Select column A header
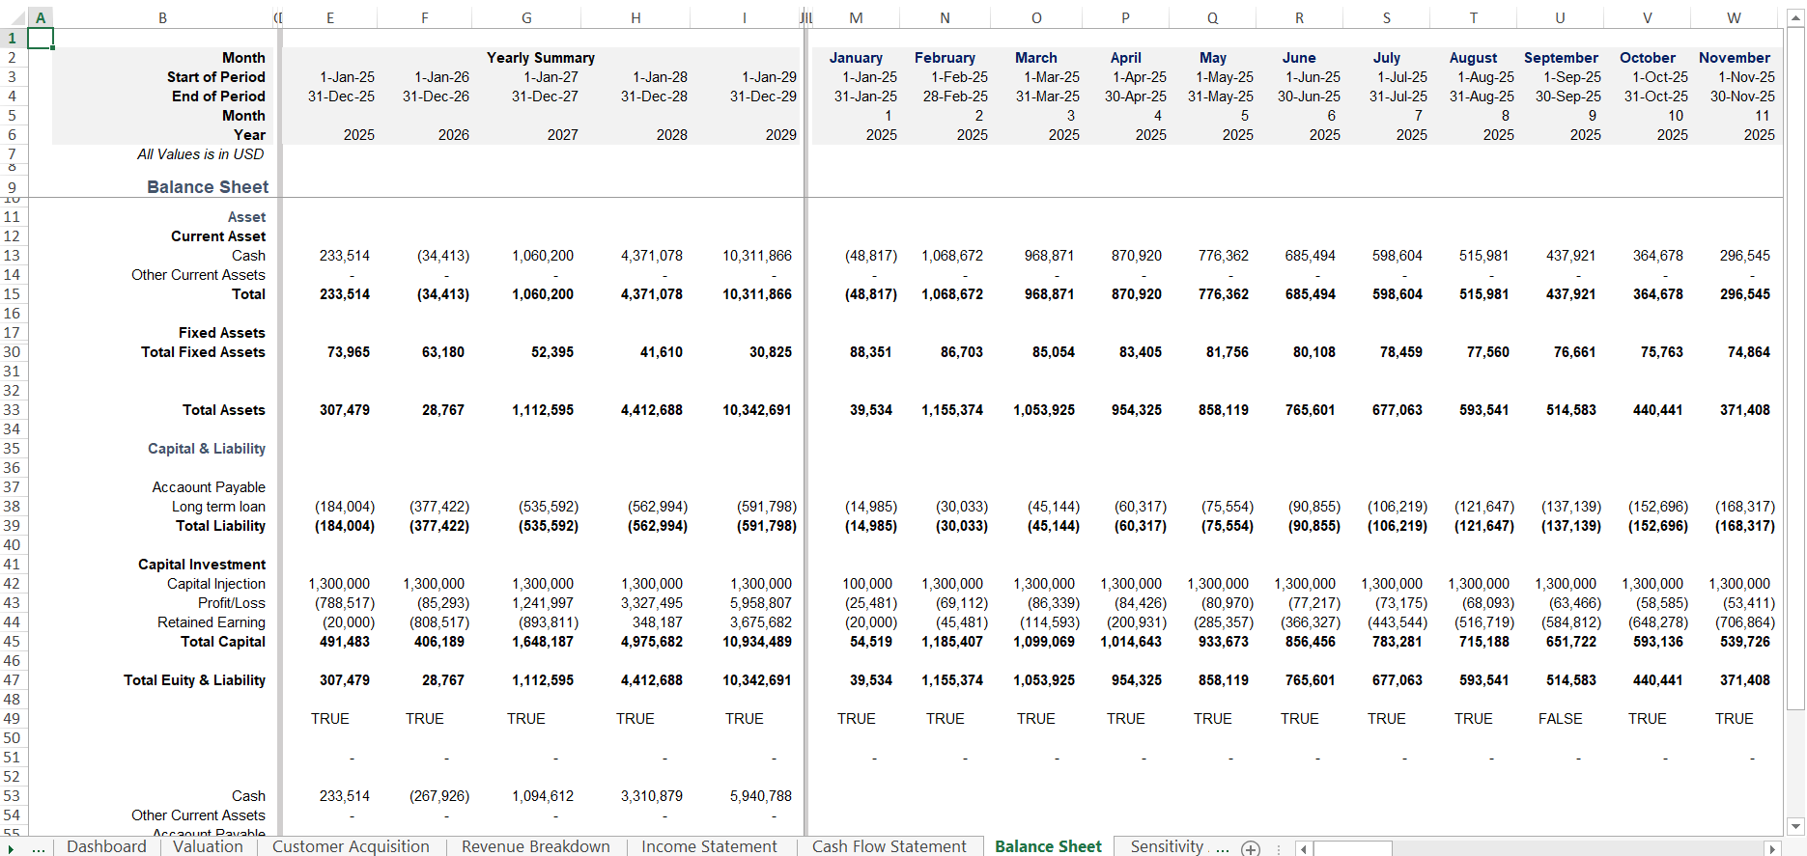Screen dimensions: 1807x856 point(40,18)
